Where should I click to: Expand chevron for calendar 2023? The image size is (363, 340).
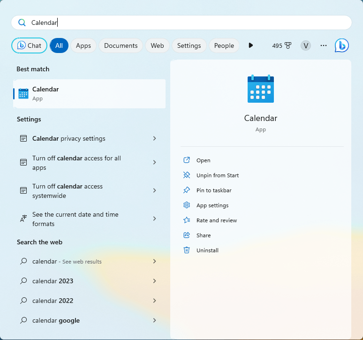coord(154,281)
